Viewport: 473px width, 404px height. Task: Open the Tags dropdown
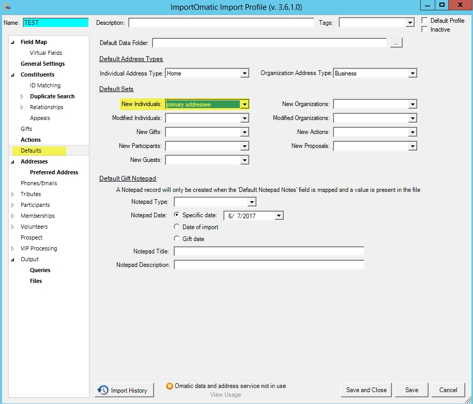click(410, 22)
